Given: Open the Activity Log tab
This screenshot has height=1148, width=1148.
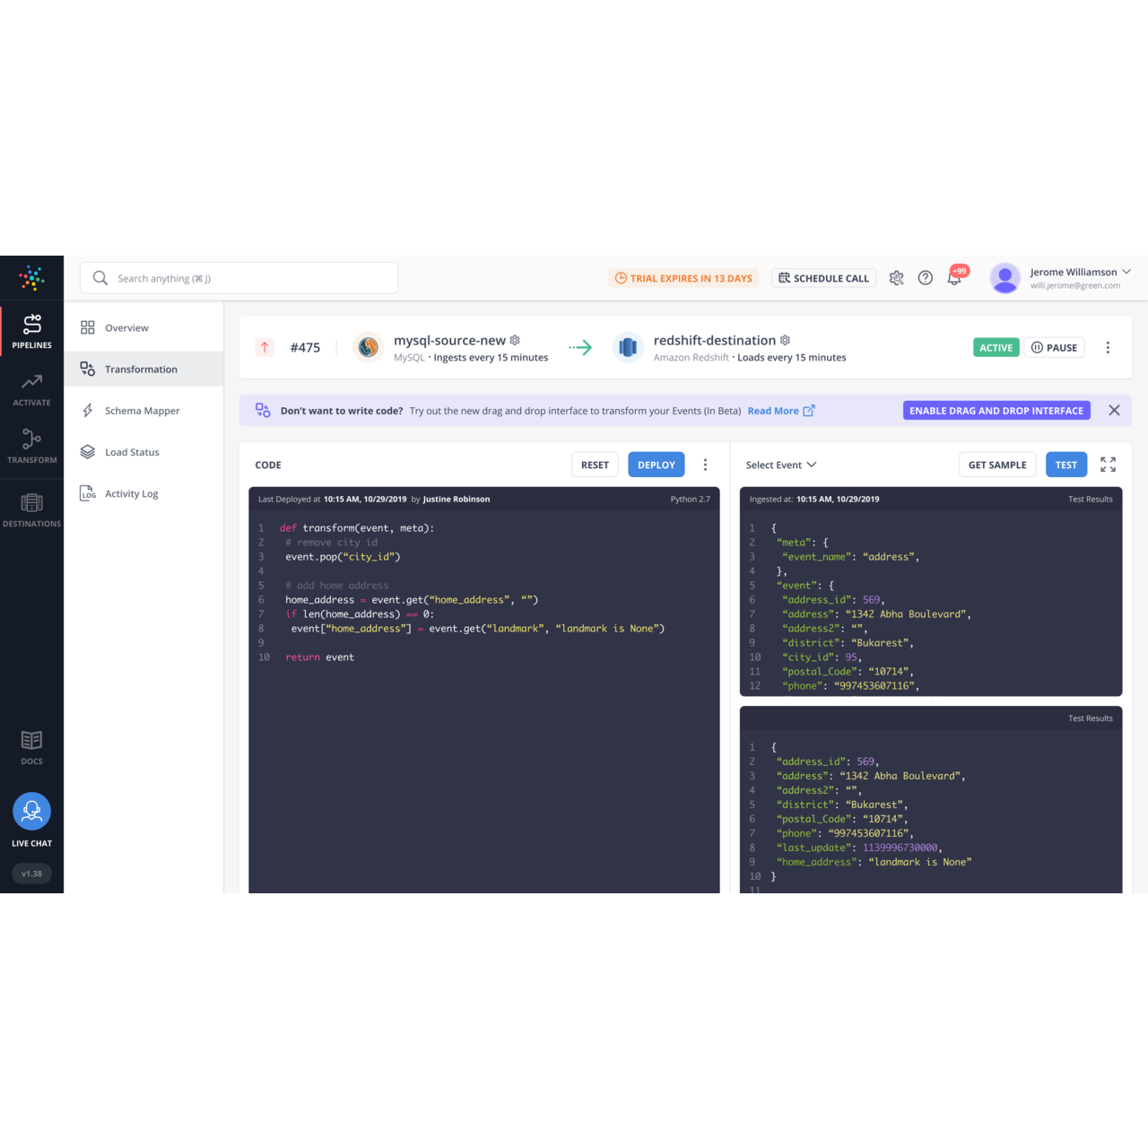Looking at the screenshot, I should coord(131,494).
